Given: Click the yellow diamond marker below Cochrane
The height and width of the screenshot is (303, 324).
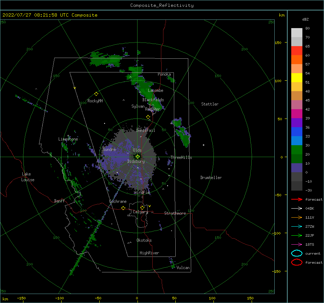Looking at the screenshot, I should 123,208.
